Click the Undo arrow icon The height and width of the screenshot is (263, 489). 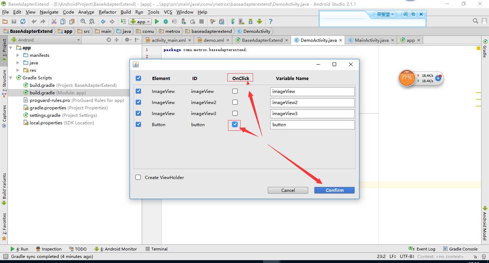click(34, 21)
